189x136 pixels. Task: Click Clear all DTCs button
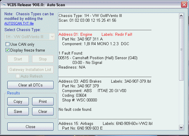(x=30, y=85)
